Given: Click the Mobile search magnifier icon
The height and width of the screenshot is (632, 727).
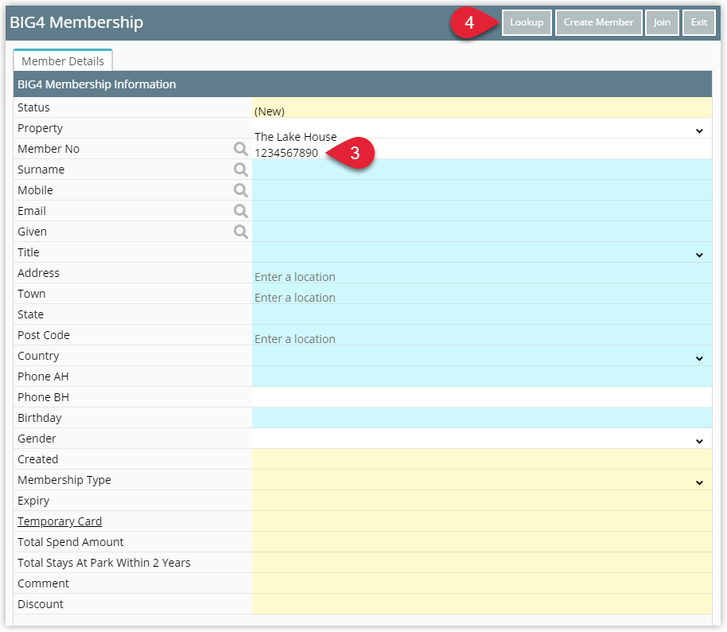Looking at the screenshot, I should click(240, 190).
